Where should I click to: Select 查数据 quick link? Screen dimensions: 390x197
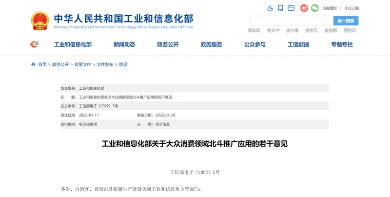331,30
